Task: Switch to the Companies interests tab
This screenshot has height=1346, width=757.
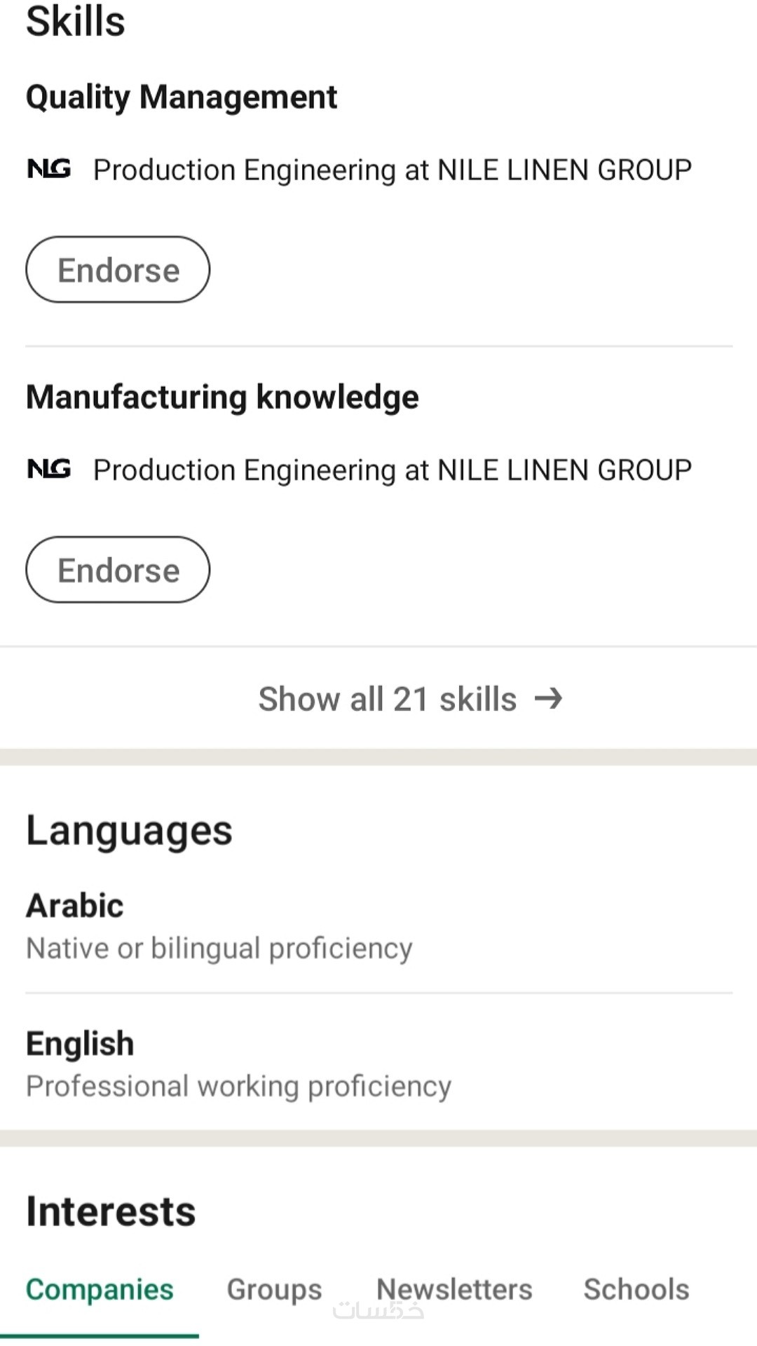Action: click(100, 1290)
